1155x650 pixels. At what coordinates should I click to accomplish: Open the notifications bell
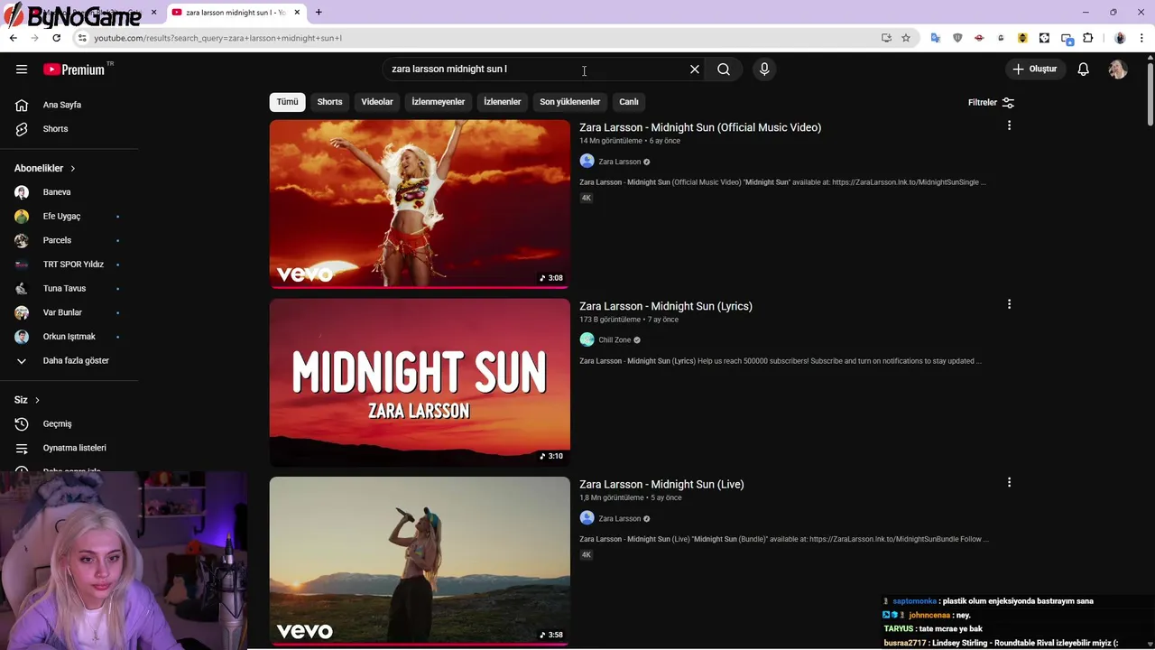point(1084,70)
